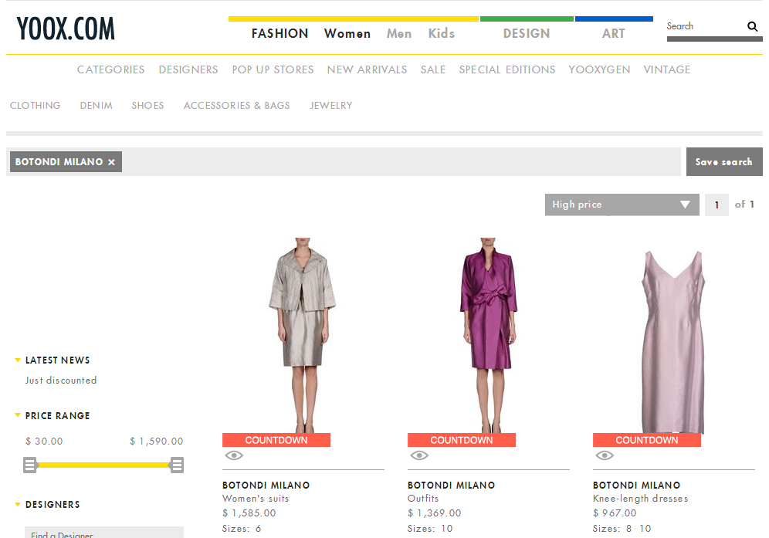Open the pink Knee-length dress image

pos(673,342)
